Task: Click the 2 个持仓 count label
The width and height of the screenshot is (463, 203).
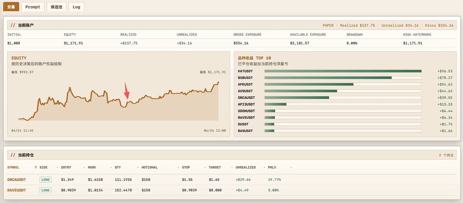Action: pyautogui.click(x=446, y=155)
